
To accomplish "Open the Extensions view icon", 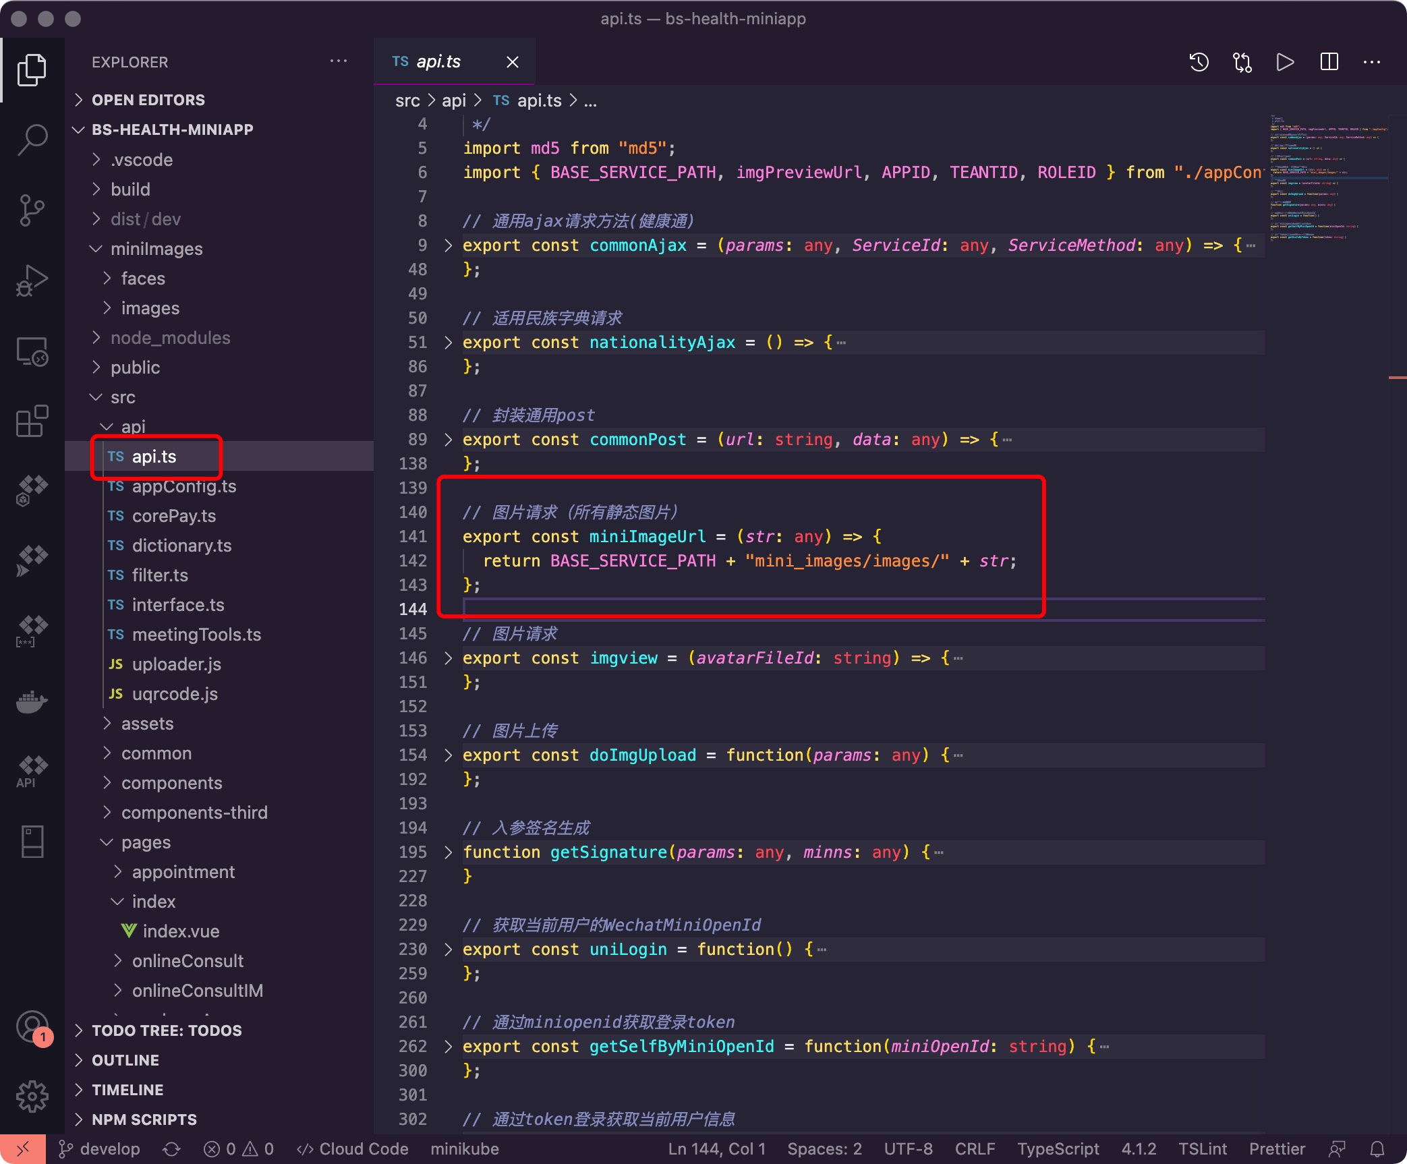I will coord(32,421).
